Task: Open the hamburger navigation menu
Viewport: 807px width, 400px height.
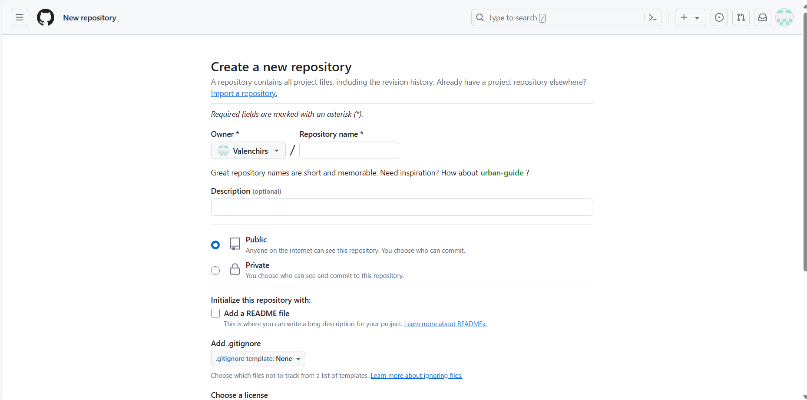Action: [x=20, y=17]
